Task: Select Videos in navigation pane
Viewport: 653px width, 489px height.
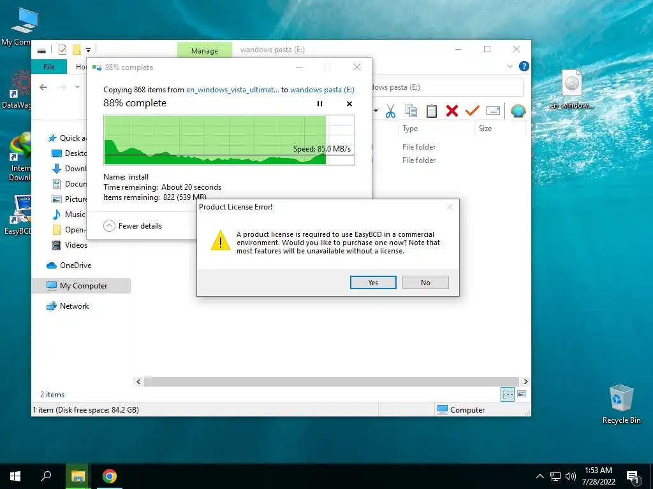Action: coord(70,245)
